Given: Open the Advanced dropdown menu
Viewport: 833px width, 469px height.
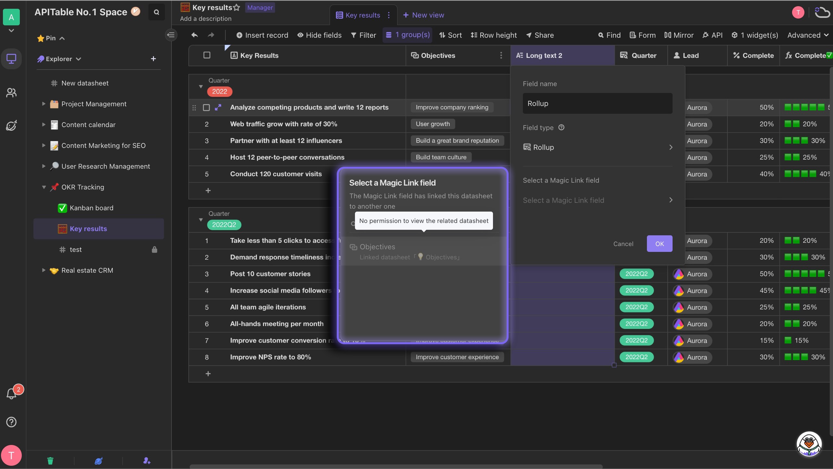Looking at the screenshot, I should (808, 35).
